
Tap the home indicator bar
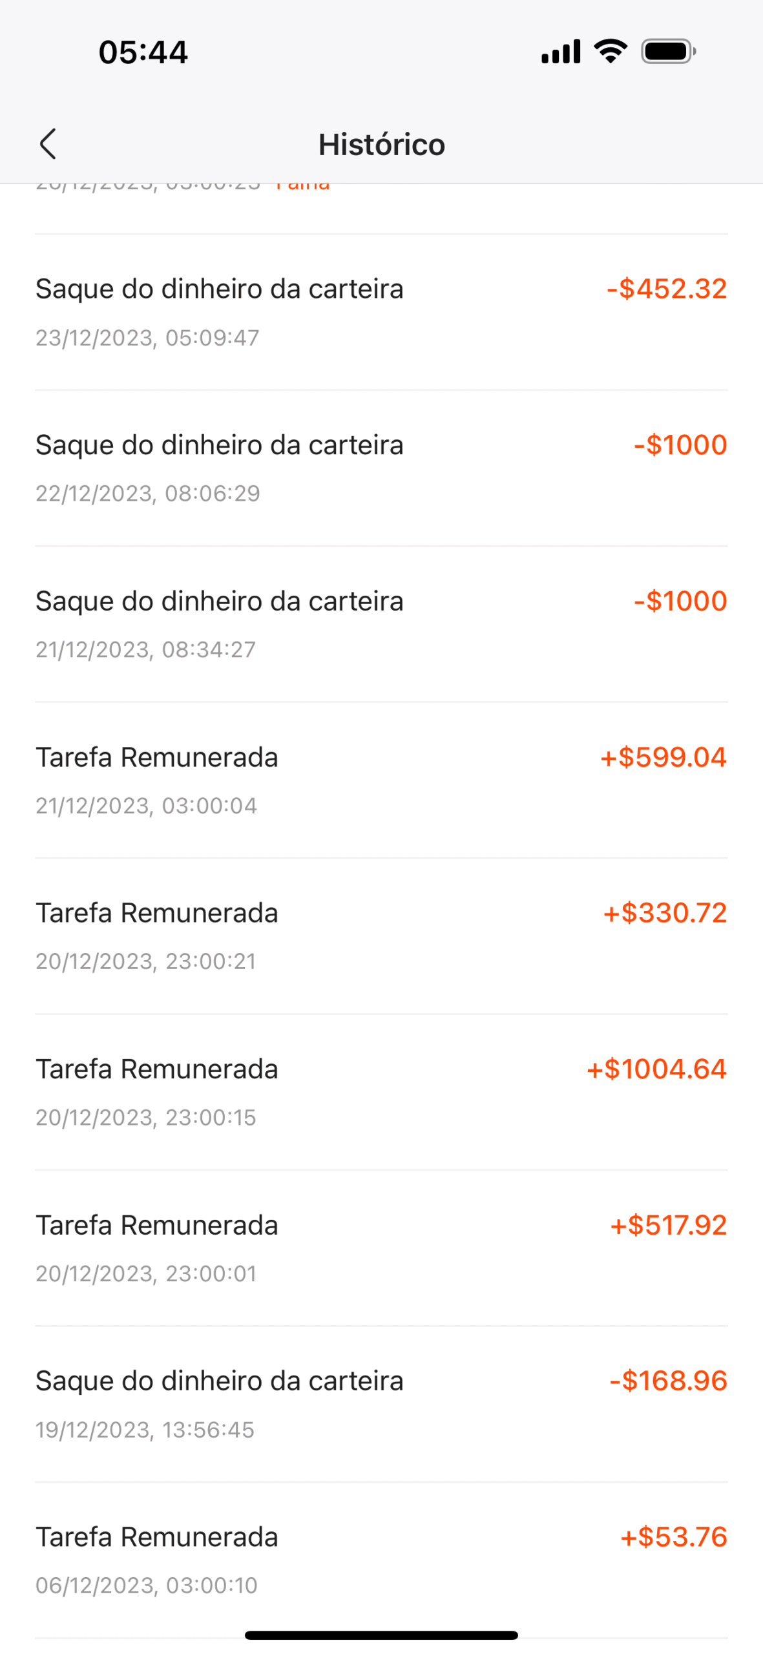(x=381, y=1635)
